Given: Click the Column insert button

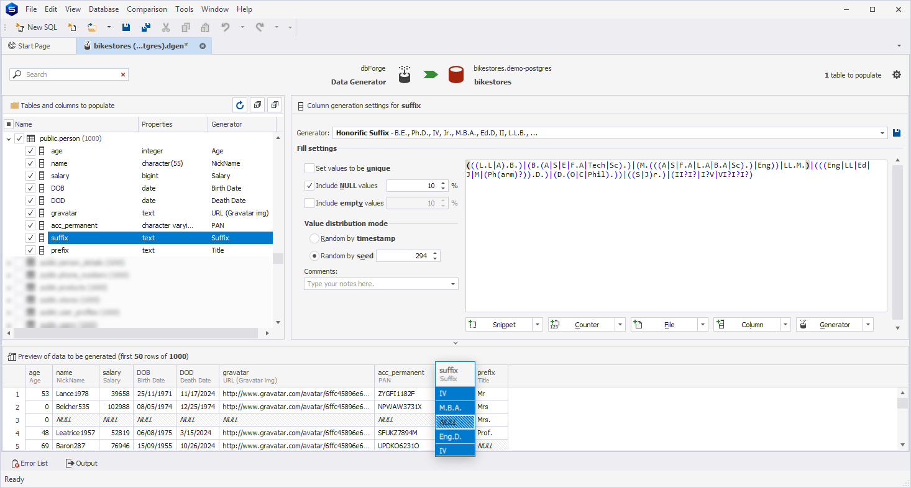Looking at the screenshot, I should click(x=746, y=325).
